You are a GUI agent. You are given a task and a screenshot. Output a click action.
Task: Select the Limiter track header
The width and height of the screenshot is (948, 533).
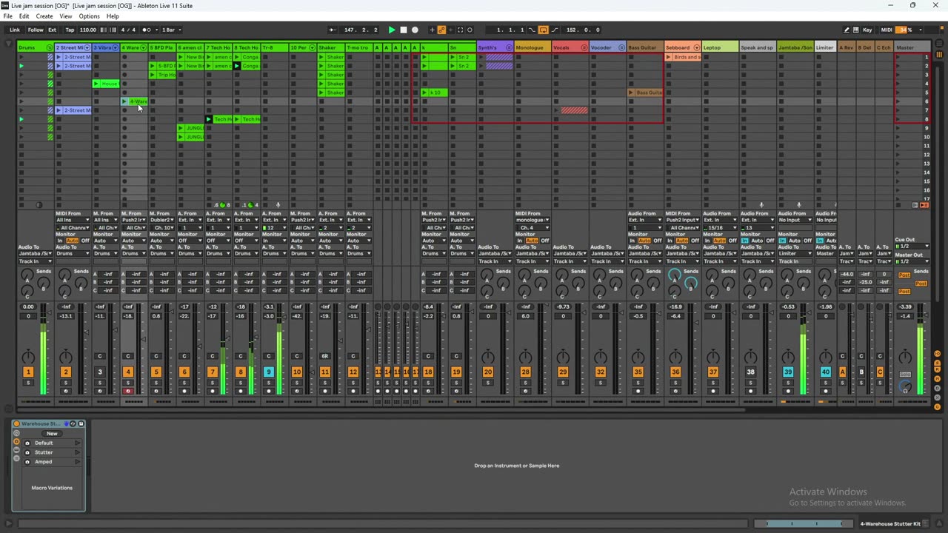point(824,47)
